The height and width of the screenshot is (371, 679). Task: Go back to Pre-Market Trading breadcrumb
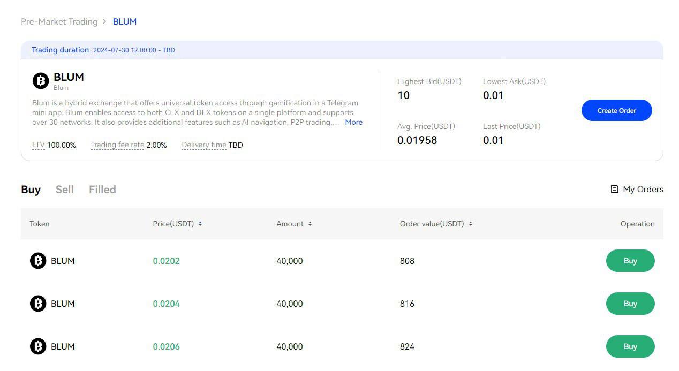coord(59,21)
